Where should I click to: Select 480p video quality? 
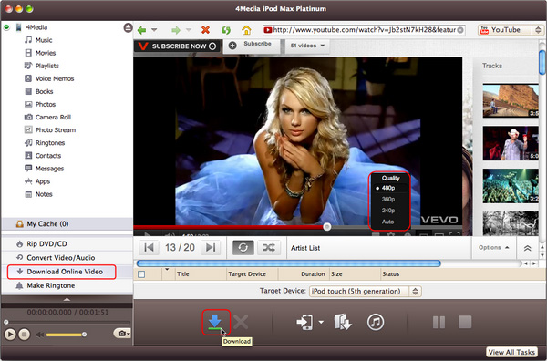click(389, 188)
